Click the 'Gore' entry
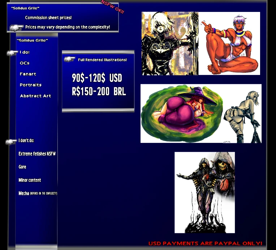Viewport: 276px width, 250px height. [22, 167]
